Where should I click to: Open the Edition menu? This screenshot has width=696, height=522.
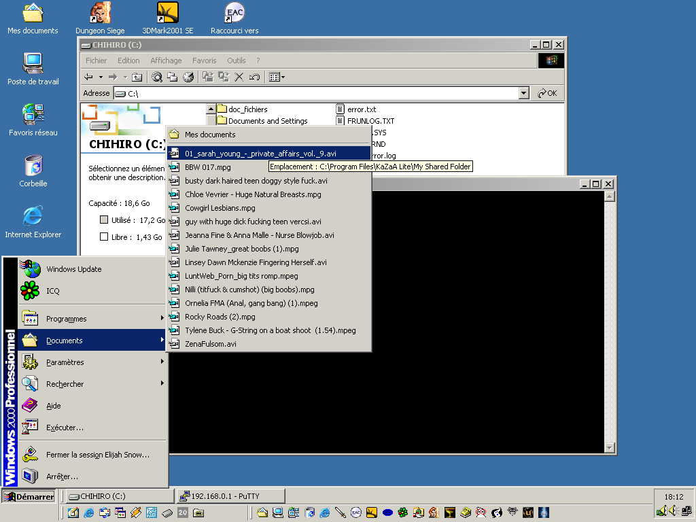[x=128, y=60]
